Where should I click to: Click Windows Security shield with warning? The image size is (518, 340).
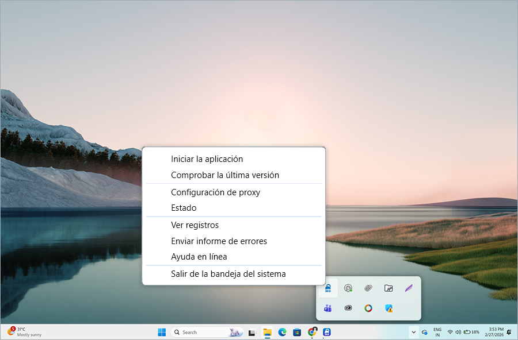point(389,308)
